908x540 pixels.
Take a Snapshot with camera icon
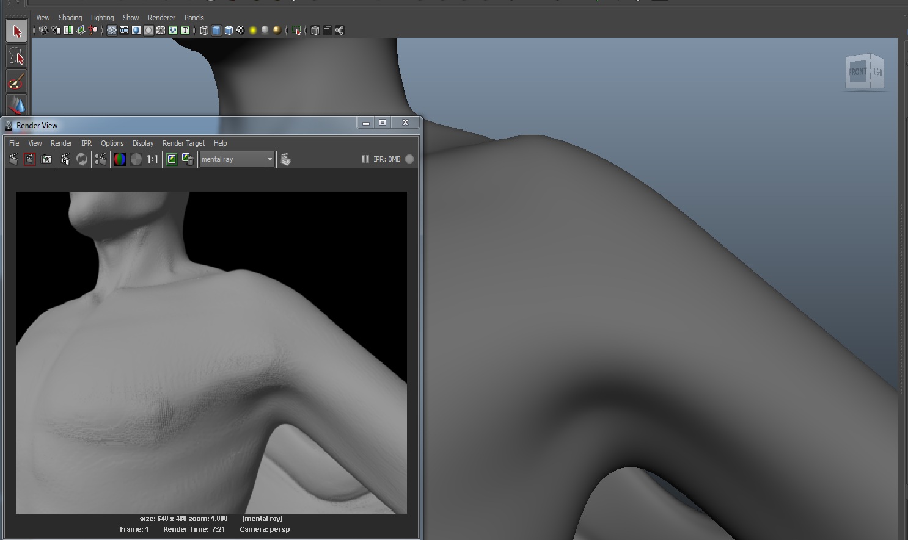click(x=46, y=159)
